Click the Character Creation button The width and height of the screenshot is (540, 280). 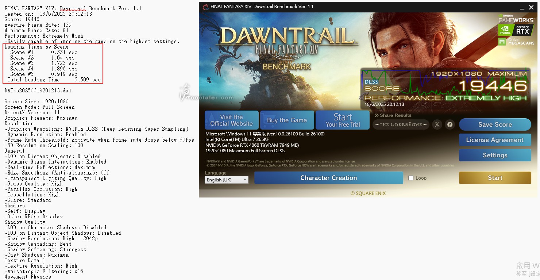[328, 178]
